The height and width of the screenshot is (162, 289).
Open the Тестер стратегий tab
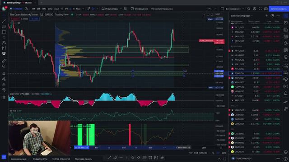click(61, 159)
